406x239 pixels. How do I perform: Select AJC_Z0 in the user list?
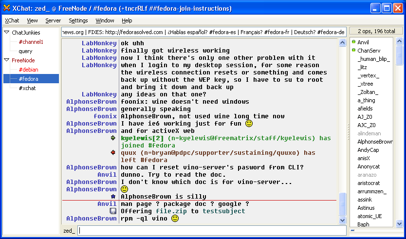click(x=367, y=125)
